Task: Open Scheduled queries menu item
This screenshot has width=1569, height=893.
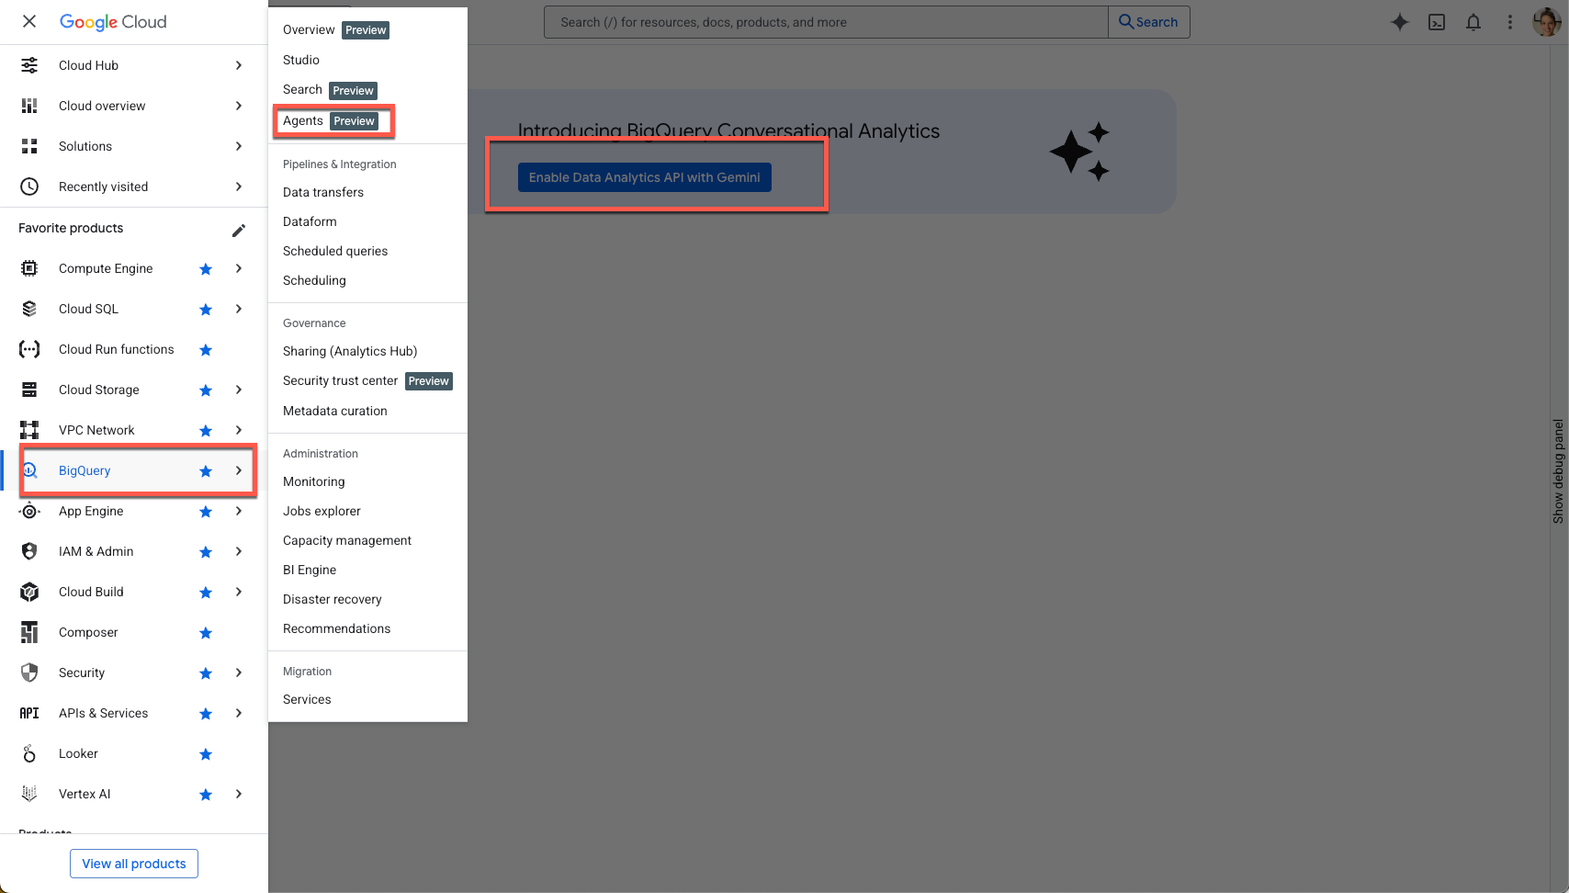Action: pyautogui.click(x=335, y=251)
